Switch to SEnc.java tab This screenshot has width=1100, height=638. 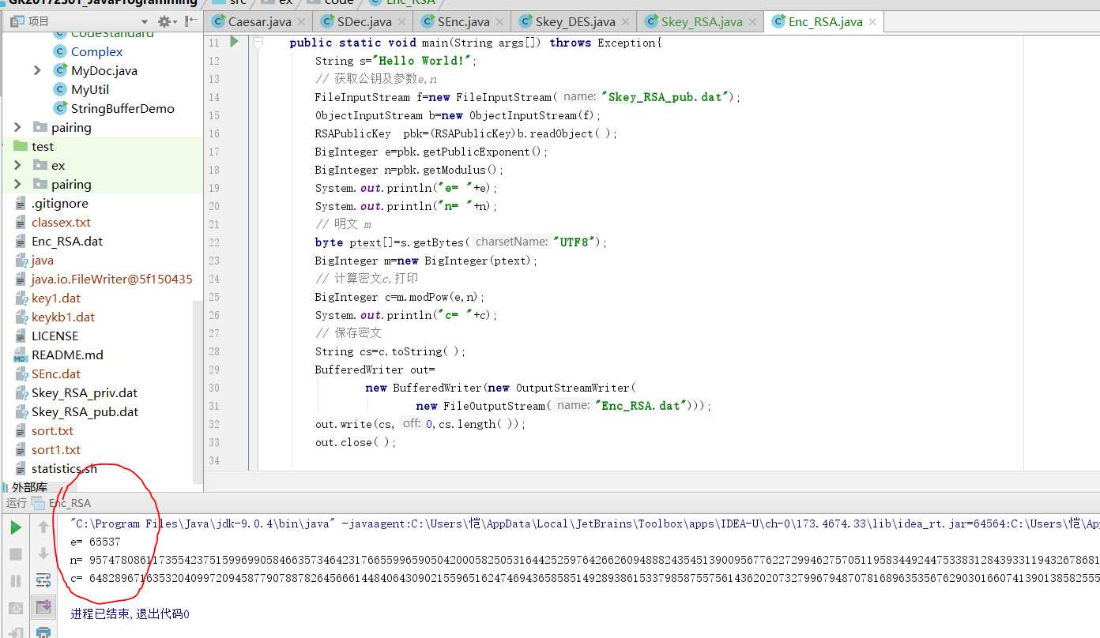(x=463, y=21)
